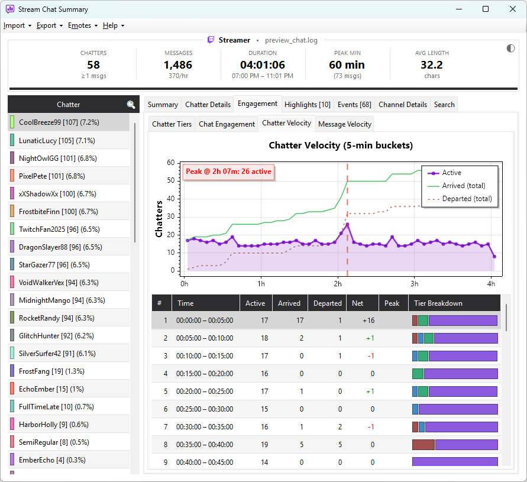Open the Emotes menu
The width and height of the screenshot is (527, 482).
pos(83,25)
